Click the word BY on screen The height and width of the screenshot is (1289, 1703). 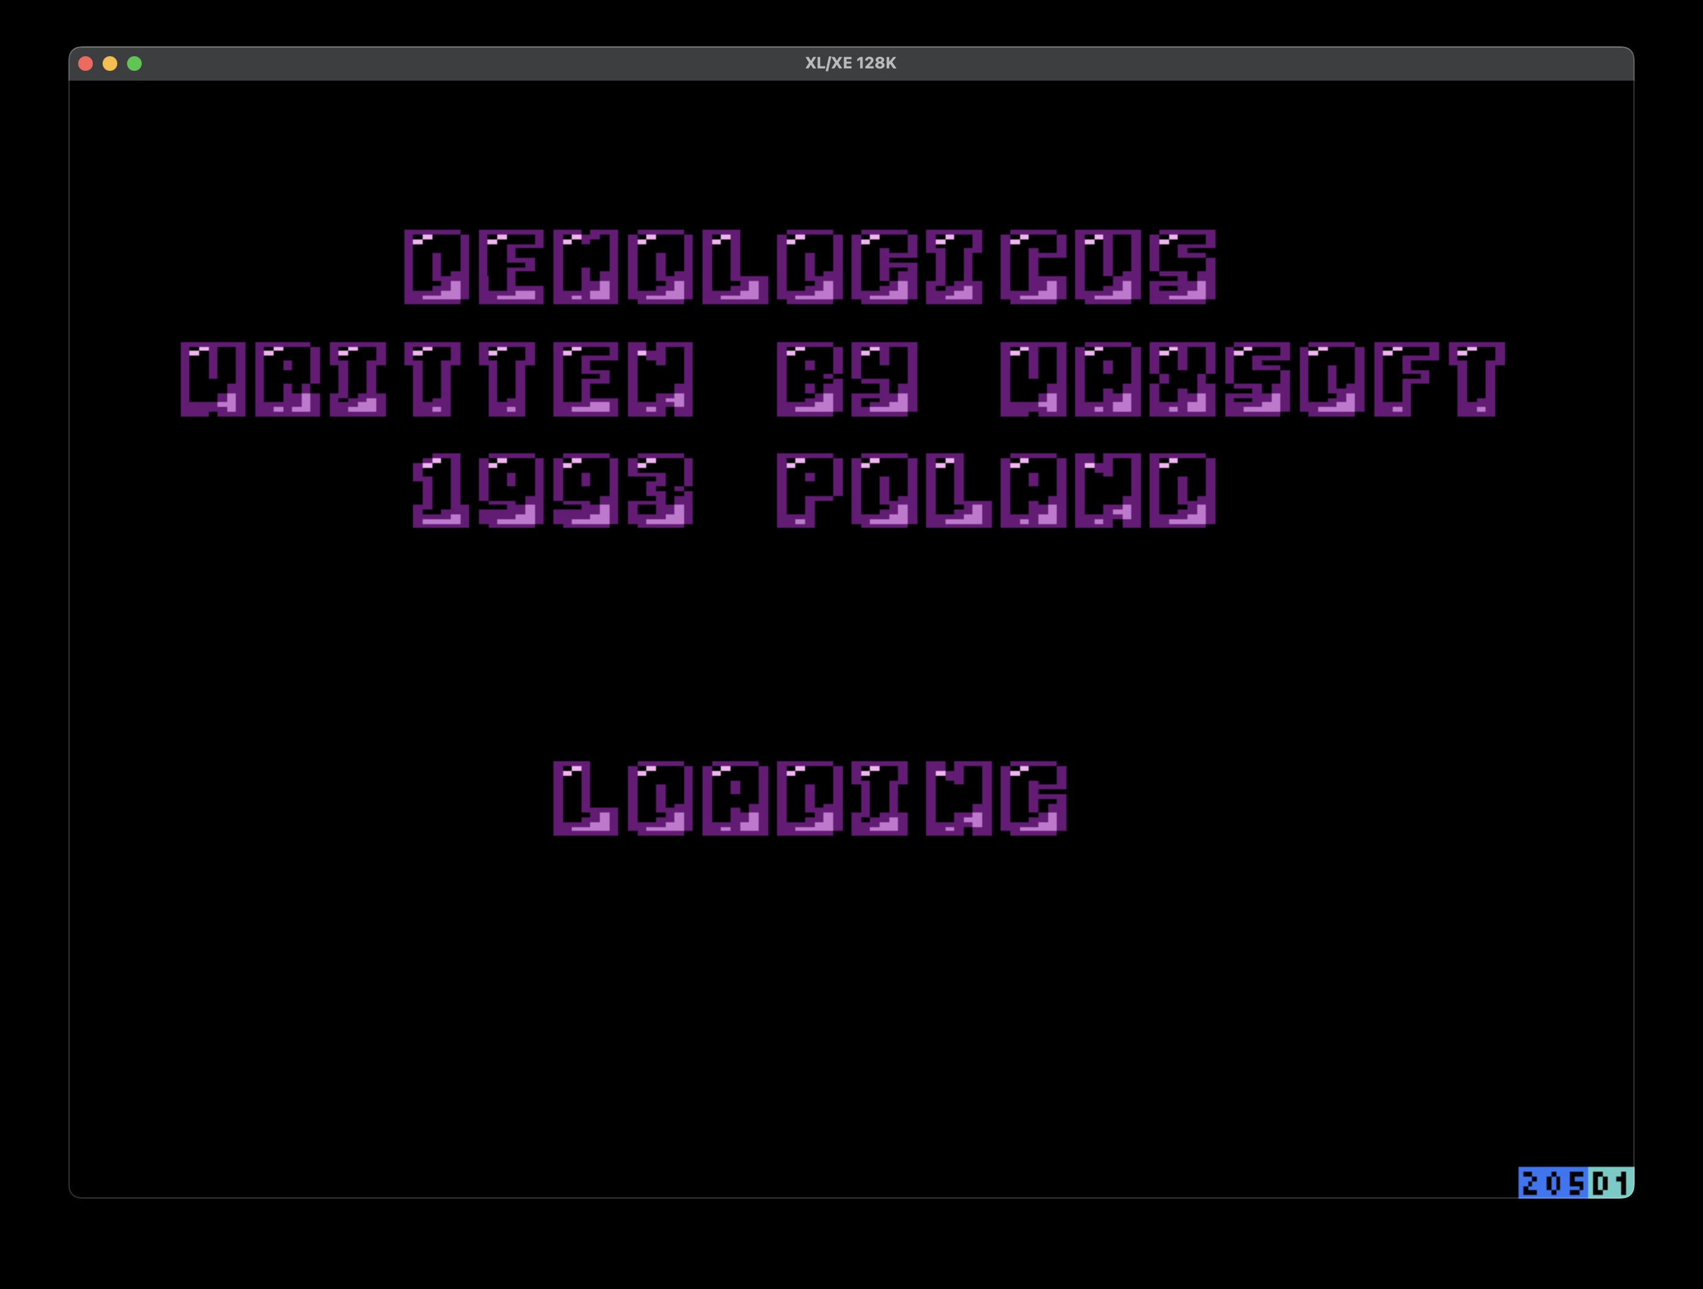847,379
